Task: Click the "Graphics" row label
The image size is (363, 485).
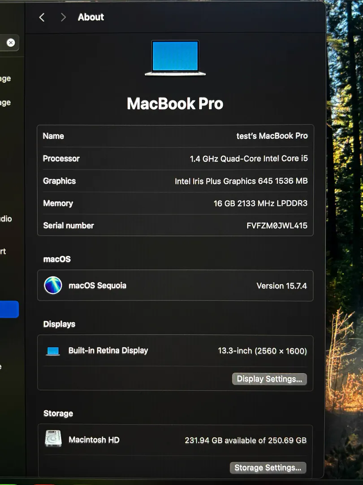Action: pyautogui.click(x=59, y=181)
